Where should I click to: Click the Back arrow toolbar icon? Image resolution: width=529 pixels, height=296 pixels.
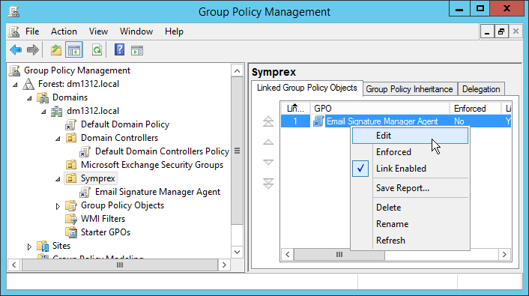coord(16,50)
